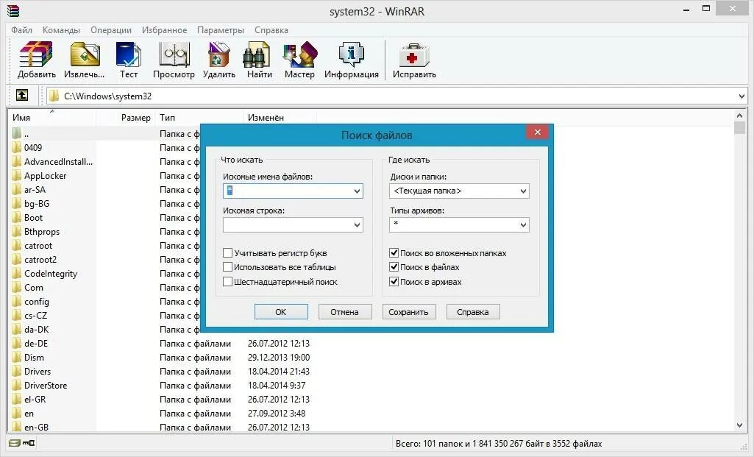Click the date 27.09.2012 3:48
The image size is (754, 457).
(277, 414)
